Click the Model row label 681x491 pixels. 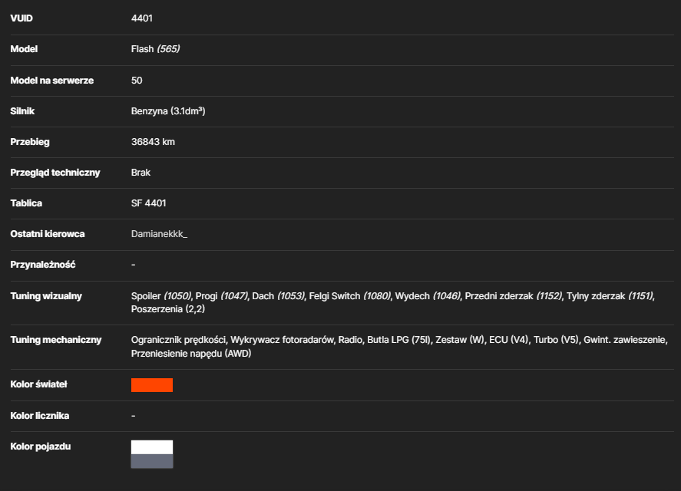coord(24,49)
